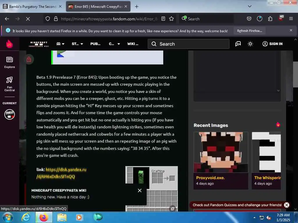
Task: Open Windows Explorer folder on taskbar
Action: (62, 217)
